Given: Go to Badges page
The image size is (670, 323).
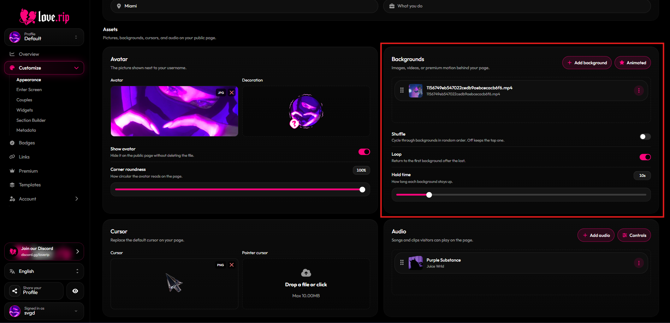Looking at the screenshot, I should pyautogui.click(x=27, y=143).
